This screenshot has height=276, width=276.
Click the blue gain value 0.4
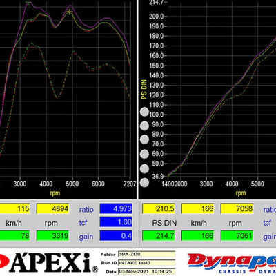(x=116, y=235)
